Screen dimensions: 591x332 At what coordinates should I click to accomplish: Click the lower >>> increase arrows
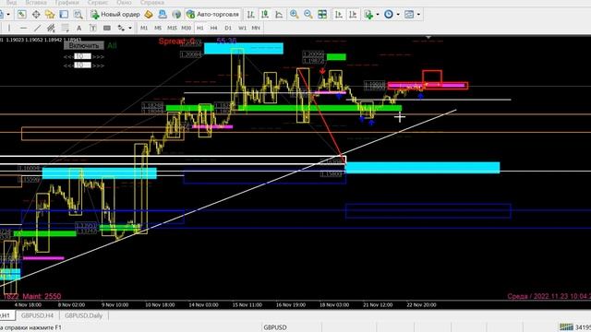(x=98, y=65)
